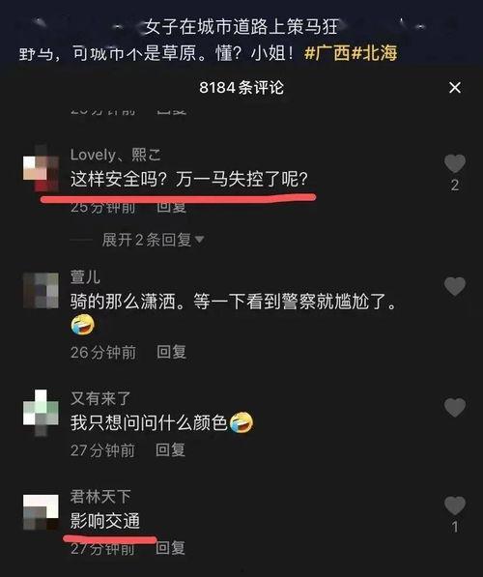The width and height of the screenshot is (483, 577).
Task: Open 萱儿's profile avatar
Action: (x=41, y=290)
